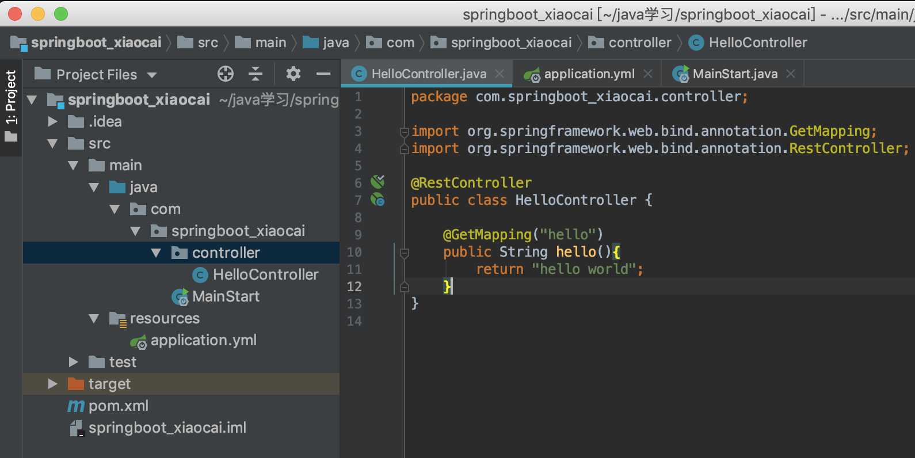Viewport: 915px width, 458px height.
Task: Click the fold end marker on line 12
Action: tap(405, 287)
